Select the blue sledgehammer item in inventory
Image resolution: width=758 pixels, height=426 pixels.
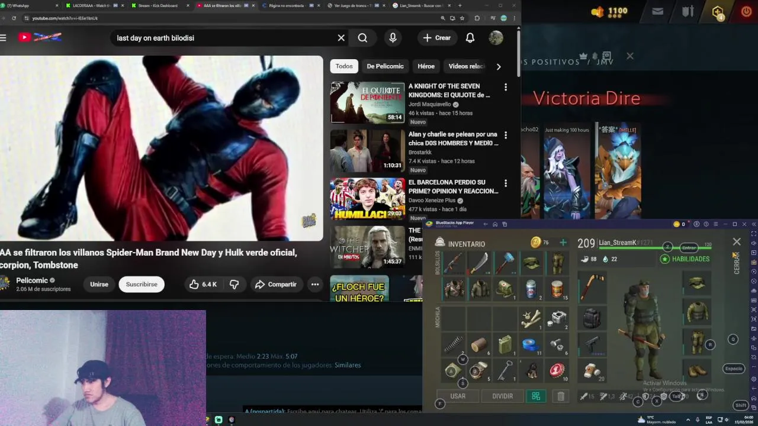[x=506, y=263]
